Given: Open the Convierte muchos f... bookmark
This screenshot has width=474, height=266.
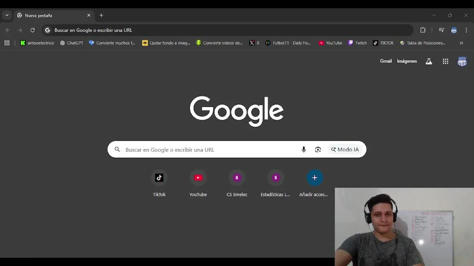Looking at the screenshot, I should pyautogui.click(x=112, y=43).
